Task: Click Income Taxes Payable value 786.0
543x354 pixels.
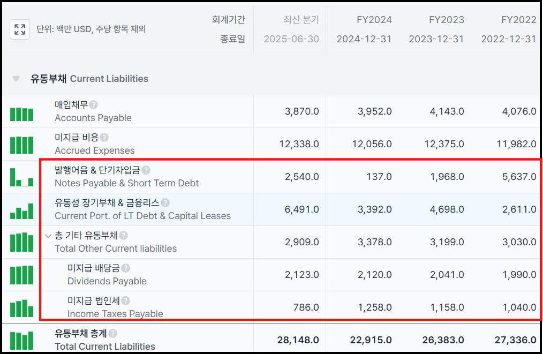Action: tap(306, 307)
